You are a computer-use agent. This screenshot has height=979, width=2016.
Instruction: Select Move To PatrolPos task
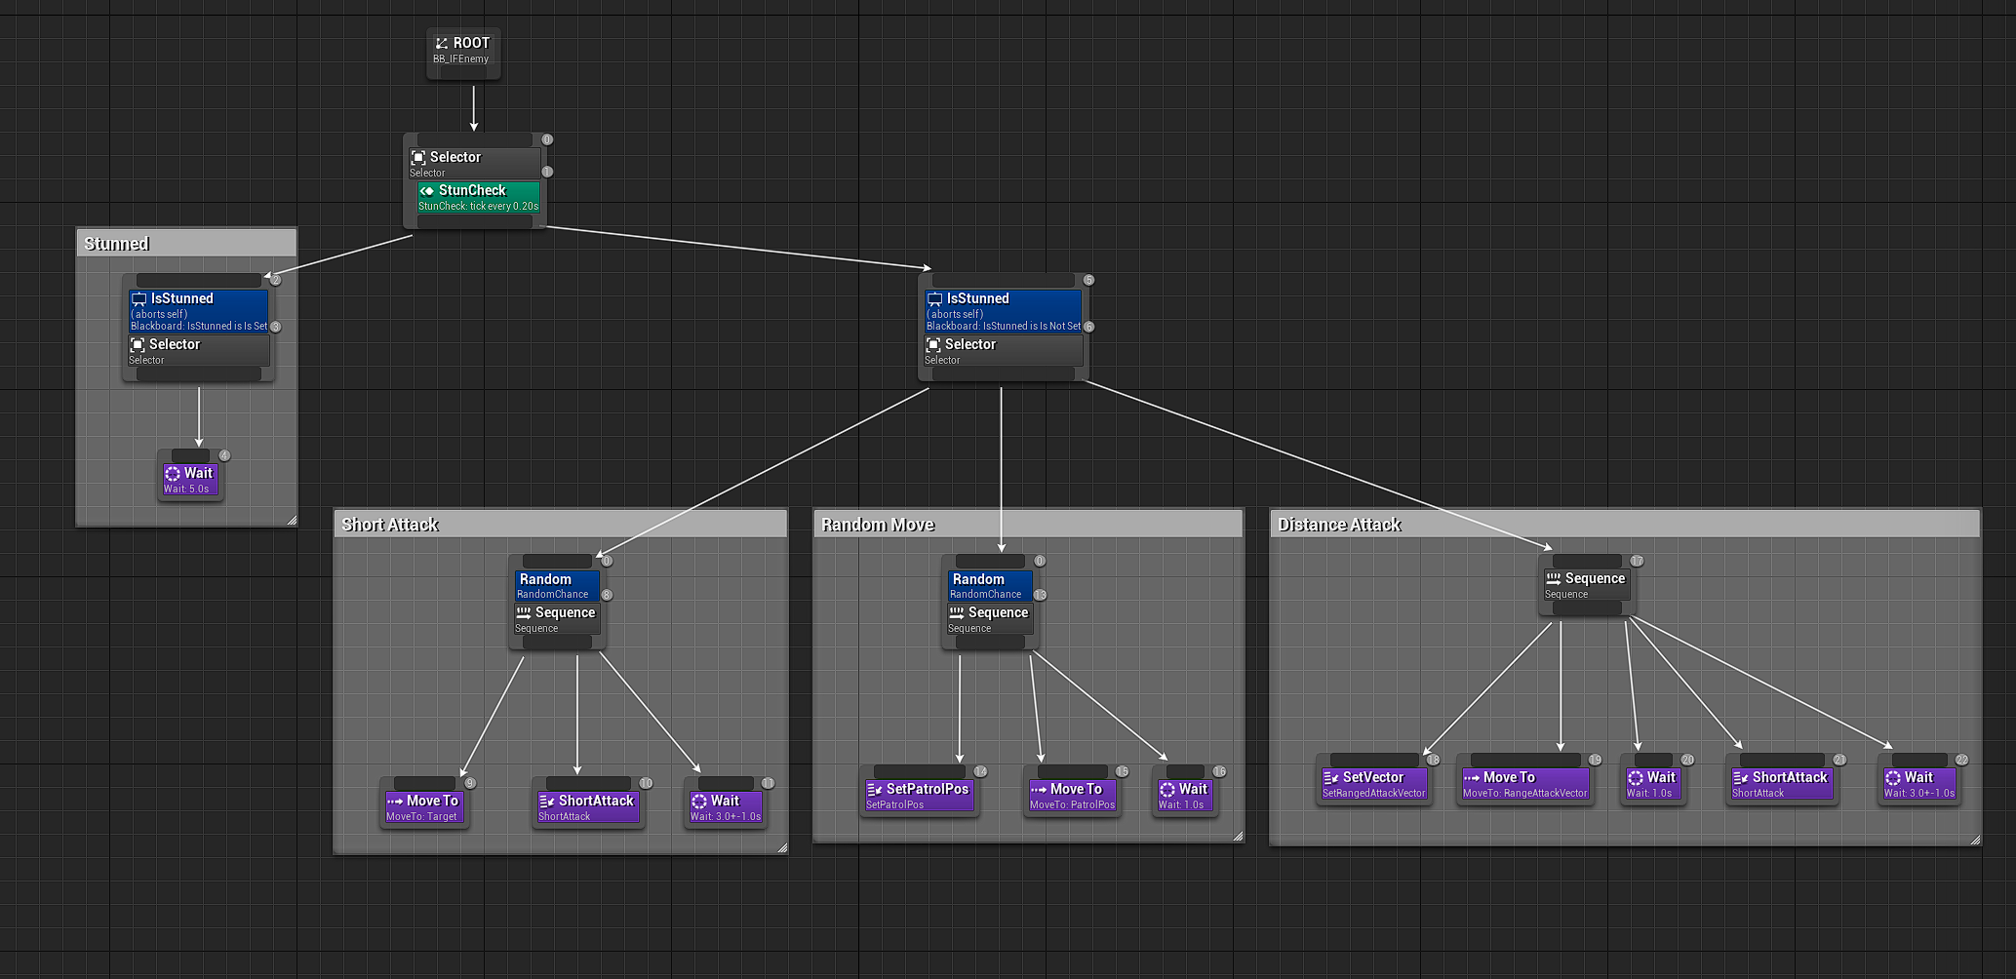click(x=1072, y=795)
